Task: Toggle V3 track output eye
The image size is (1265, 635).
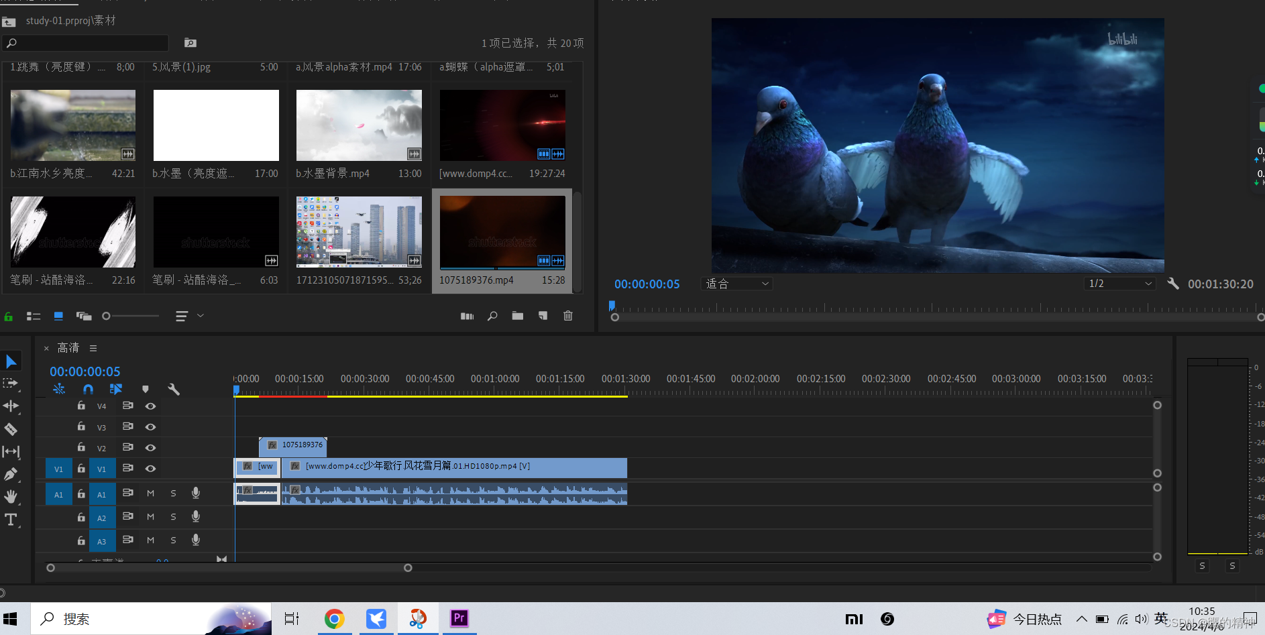Action: click(x=151, y=427)
